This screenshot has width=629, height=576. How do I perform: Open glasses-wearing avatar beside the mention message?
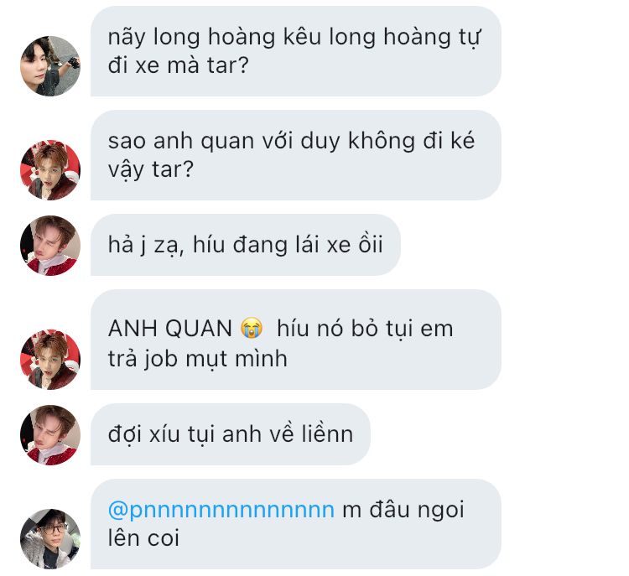point(50,539)
